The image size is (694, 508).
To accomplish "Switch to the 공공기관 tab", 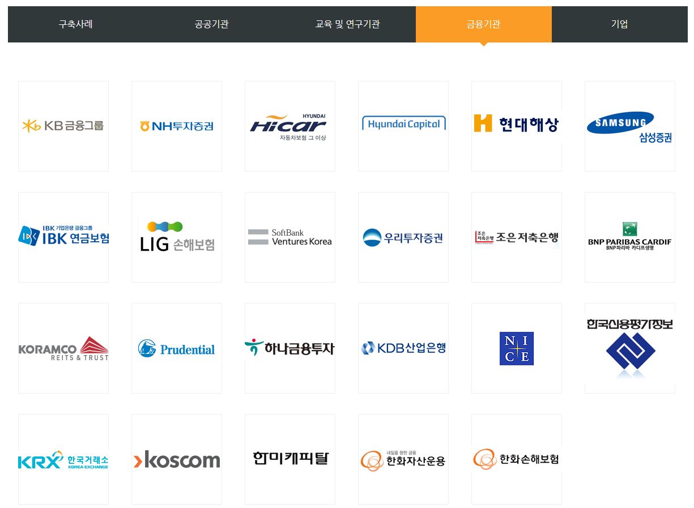I will click(211, 24).
